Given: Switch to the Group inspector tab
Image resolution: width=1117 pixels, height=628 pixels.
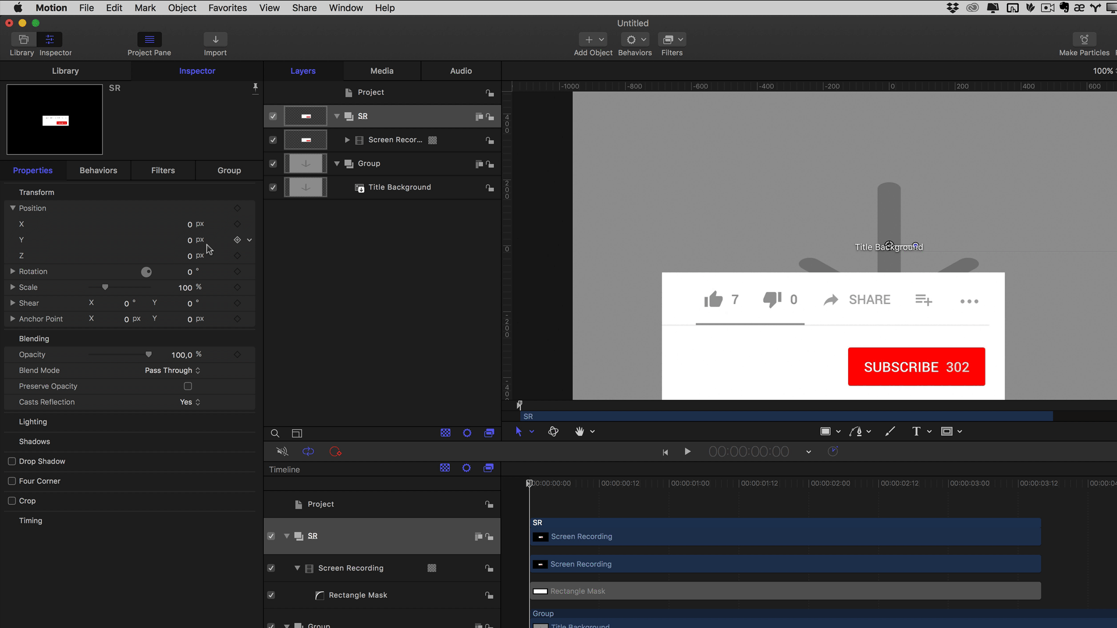Looking at the screenshot, I should pos(229,170).
